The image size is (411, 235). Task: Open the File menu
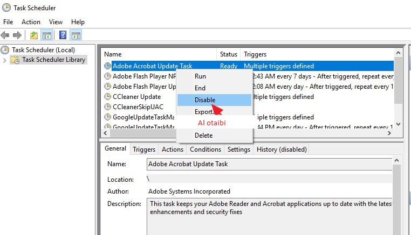(x=8, y=22)
